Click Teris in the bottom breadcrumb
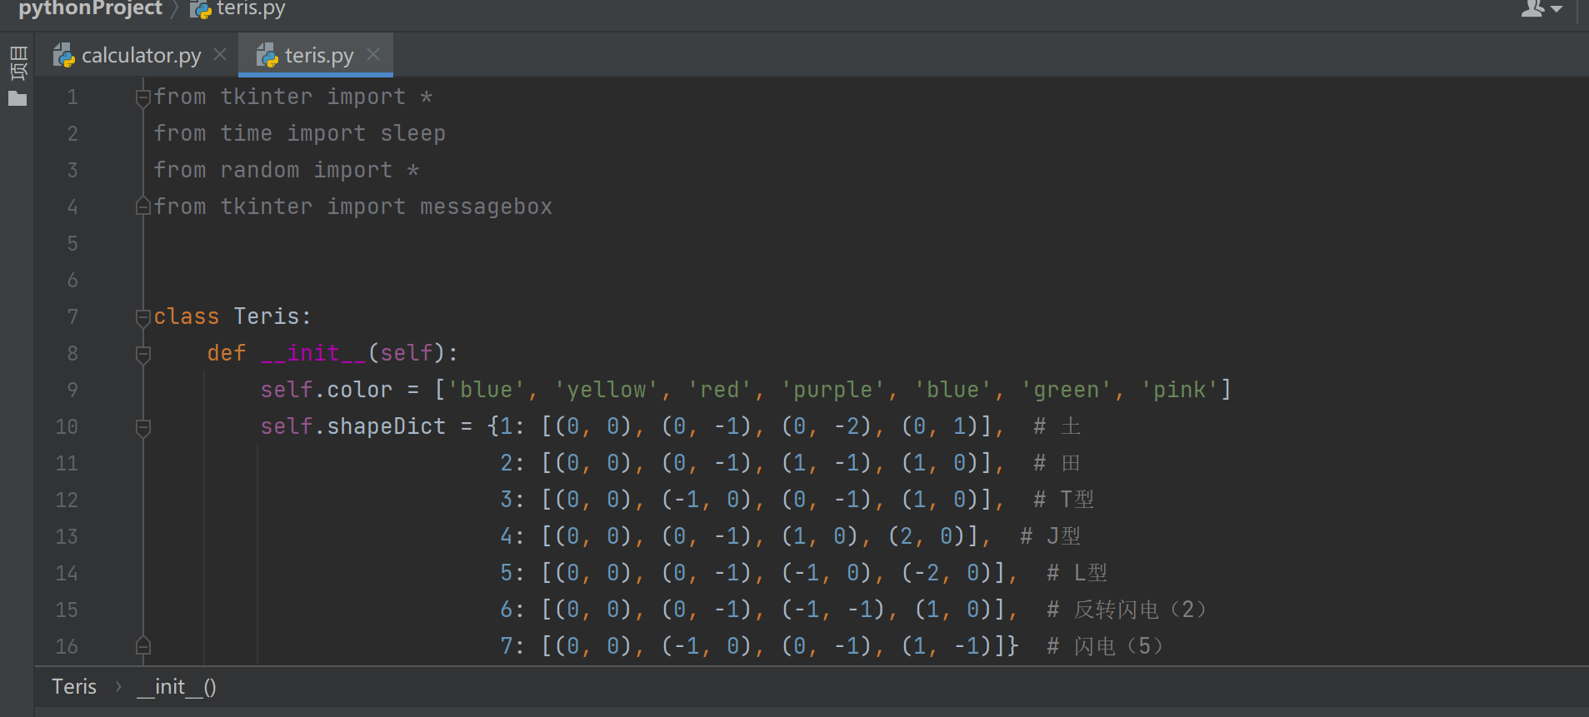This screenshot has width=1589, height=717. click(x=74, y=687)
